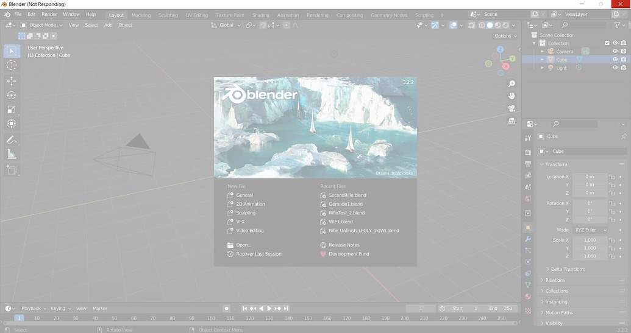Open the World properties tab
The height and width of the screenshot is (333, 631).
(x=528, y=198)
